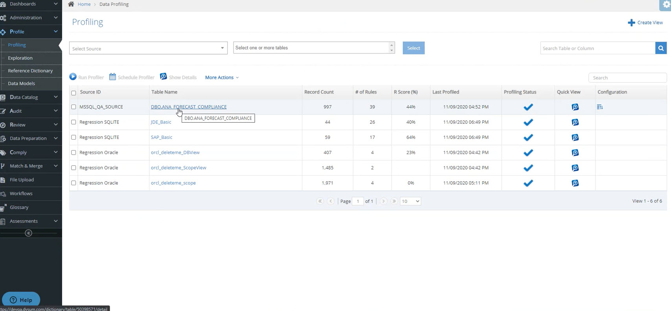Expand the Review menu chevron

(x=55, y=125)
